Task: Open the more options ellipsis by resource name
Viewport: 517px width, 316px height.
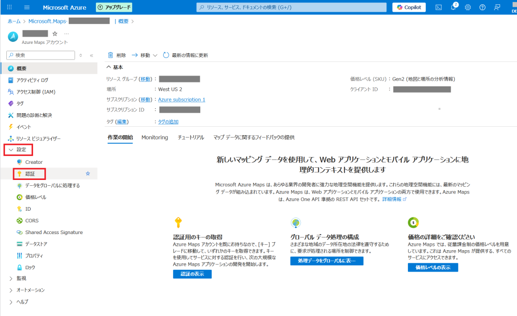Action: tap(67, 34)
